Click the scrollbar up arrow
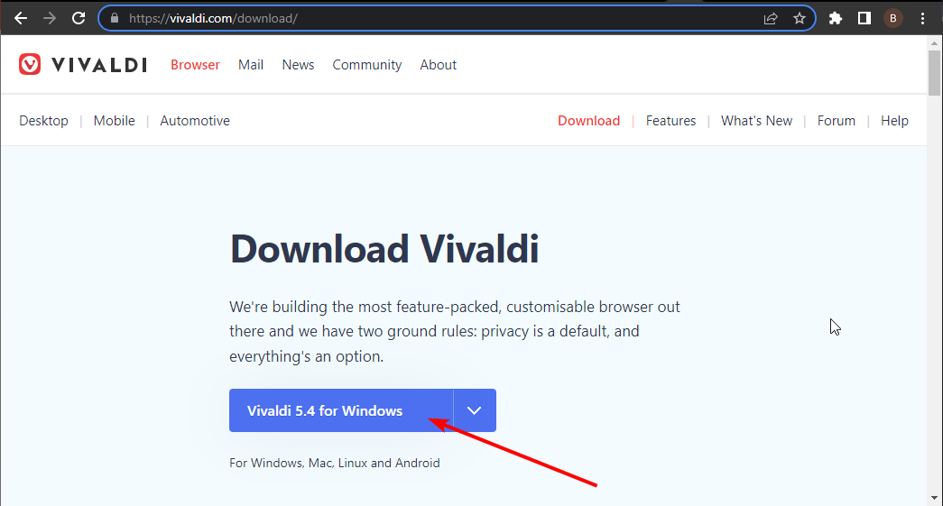Screen dimensions: 943x506 click(x=934, y=42)
